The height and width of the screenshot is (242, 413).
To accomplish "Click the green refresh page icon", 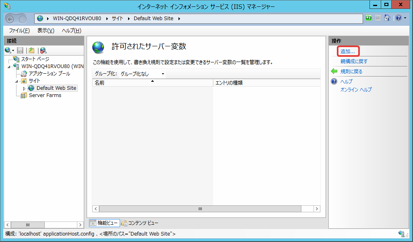I will (x=369, y=18).
